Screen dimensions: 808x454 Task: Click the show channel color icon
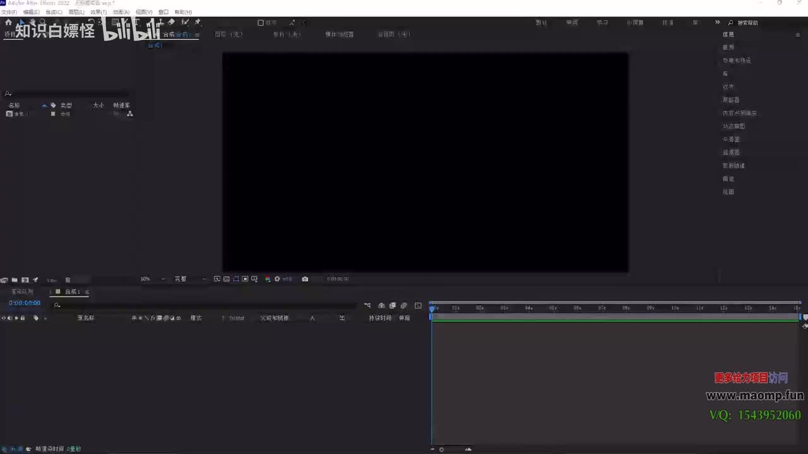click(268, 279)
